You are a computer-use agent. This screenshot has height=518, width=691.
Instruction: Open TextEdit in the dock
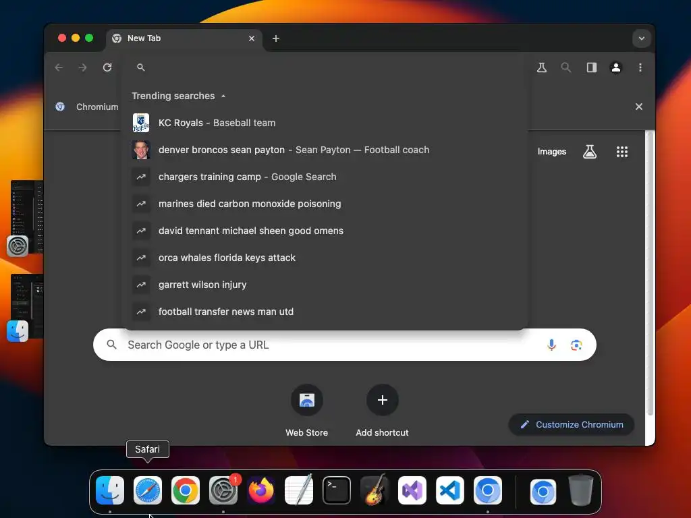[x=299, y=490]
